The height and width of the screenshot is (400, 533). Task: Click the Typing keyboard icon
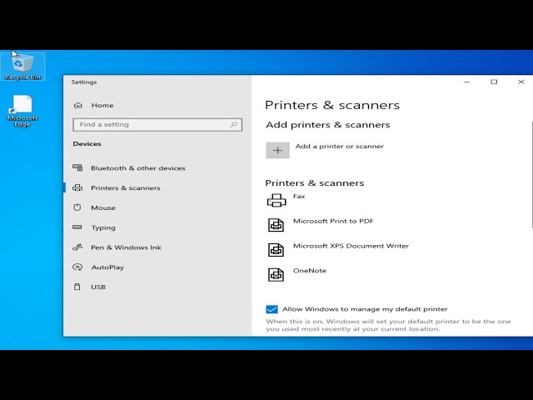(77, 227)
